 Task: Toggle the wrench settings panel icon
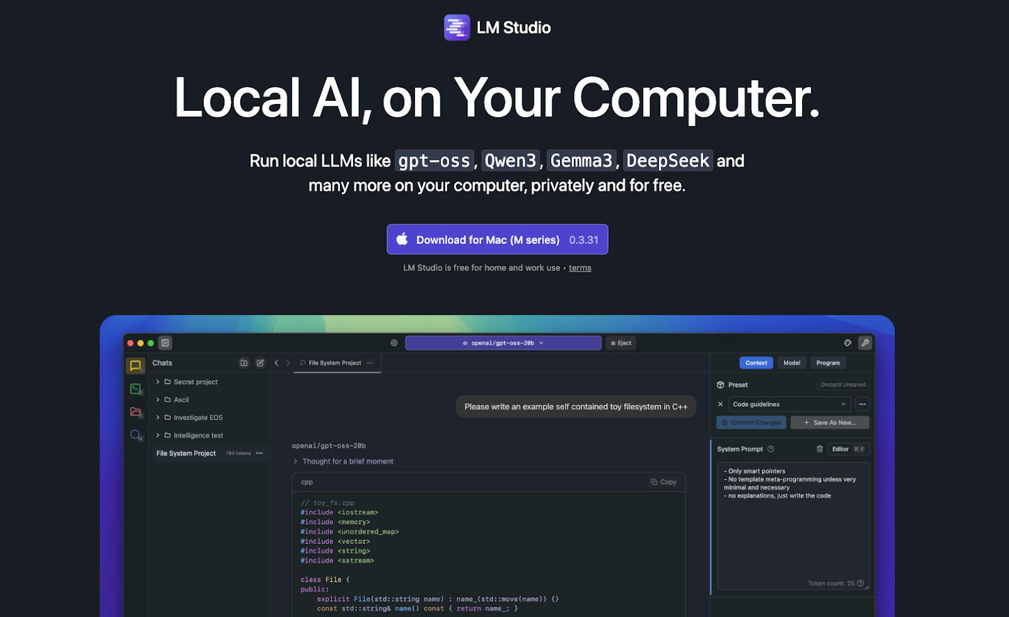coord(865,343)
